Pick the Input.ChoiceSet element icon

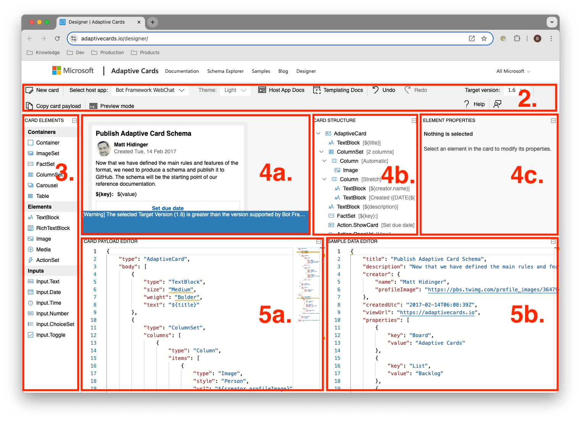[31, 324]
